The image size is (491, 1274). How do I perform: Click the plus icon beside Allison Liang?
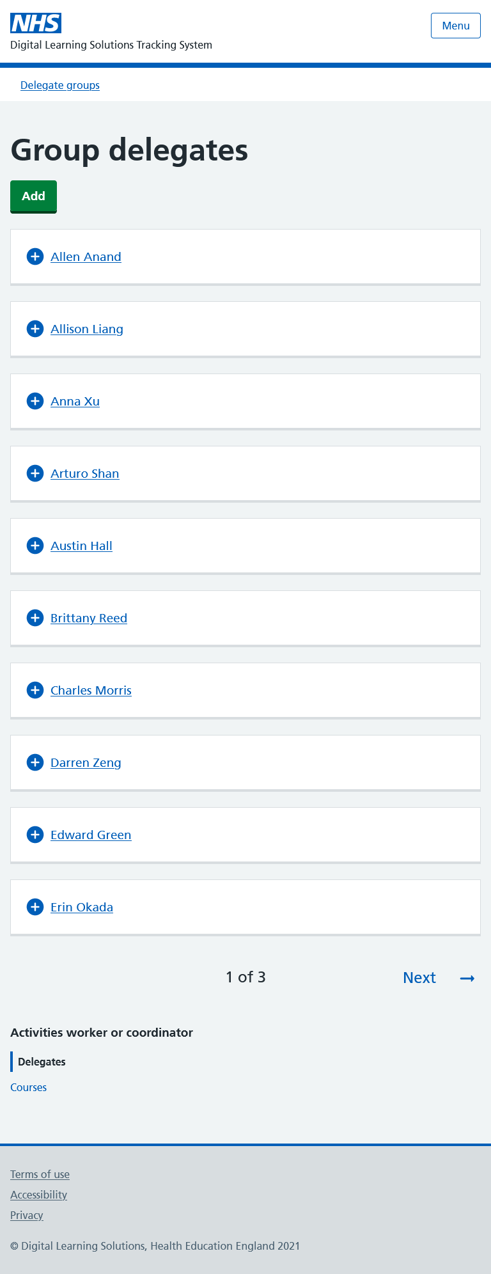click(x=35, y=329)
